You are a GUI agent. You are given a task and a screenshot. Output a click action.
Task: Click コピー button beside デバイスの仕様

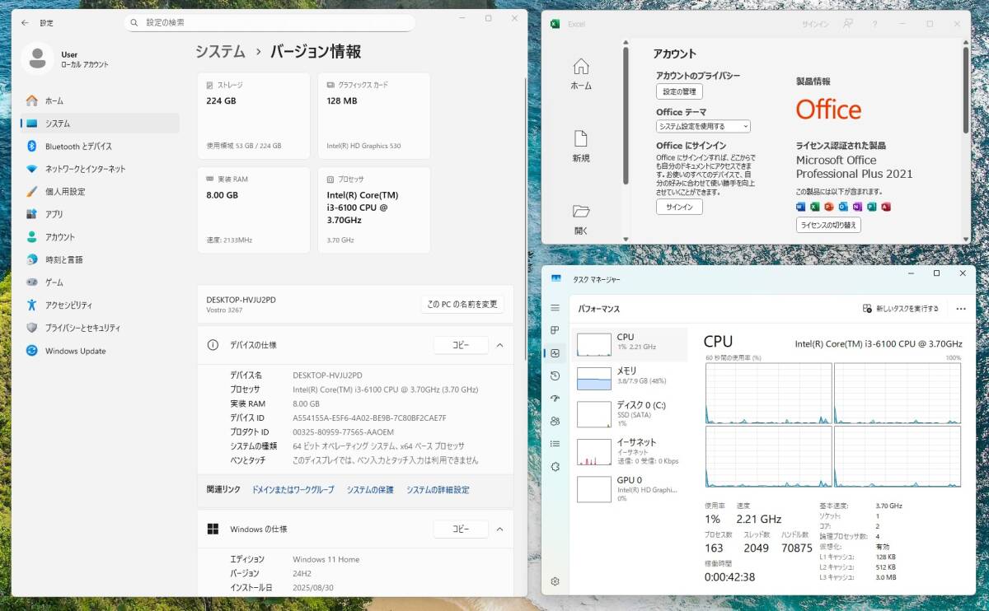click(461, 345)
